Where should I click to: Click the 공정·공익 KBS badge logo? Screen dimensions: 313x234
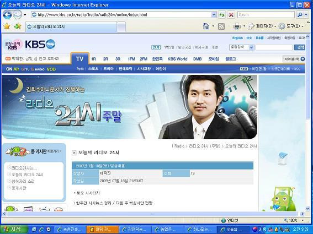tap(13, 45)
